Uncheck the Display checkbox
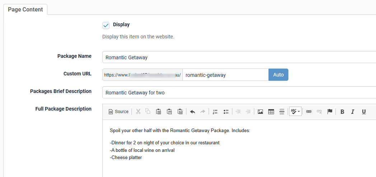Viewport: 376px width, 177px height. (106, 25)
